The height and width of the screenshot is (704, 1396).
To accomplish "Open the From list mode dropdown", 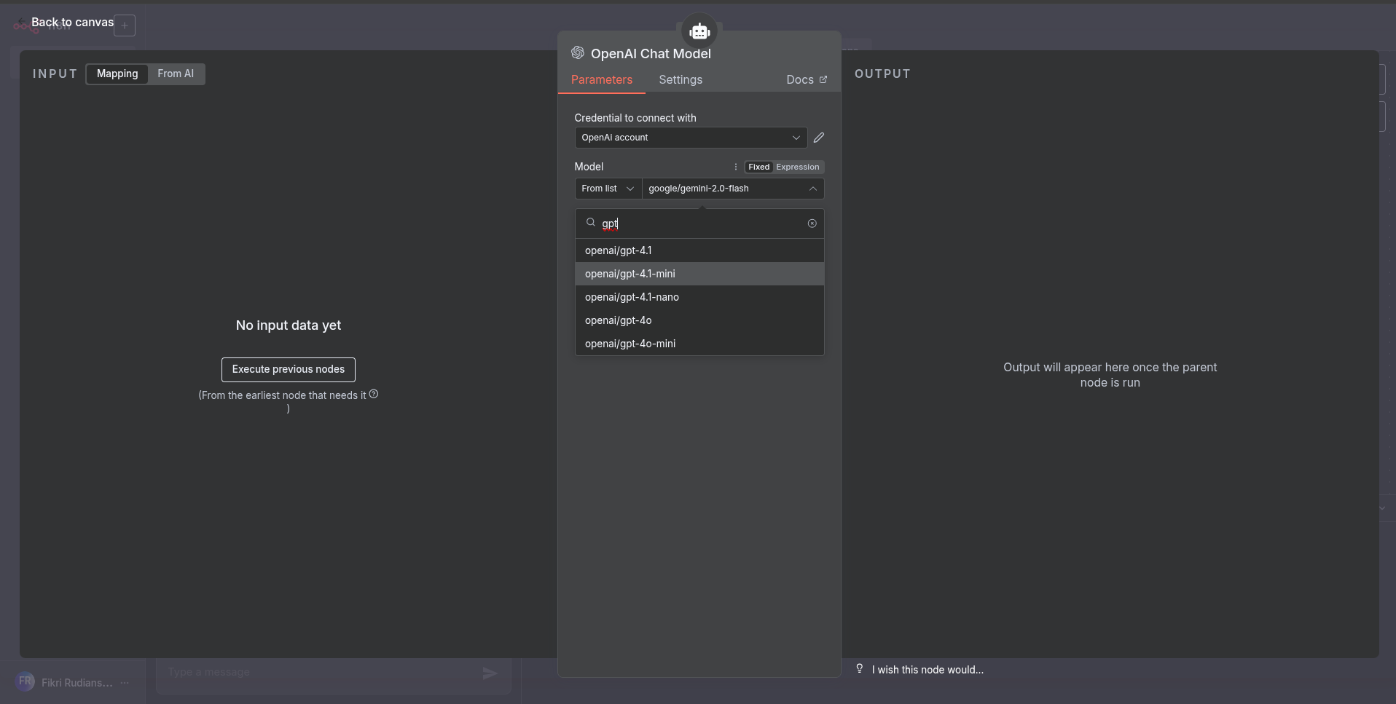I will [608, 189].
